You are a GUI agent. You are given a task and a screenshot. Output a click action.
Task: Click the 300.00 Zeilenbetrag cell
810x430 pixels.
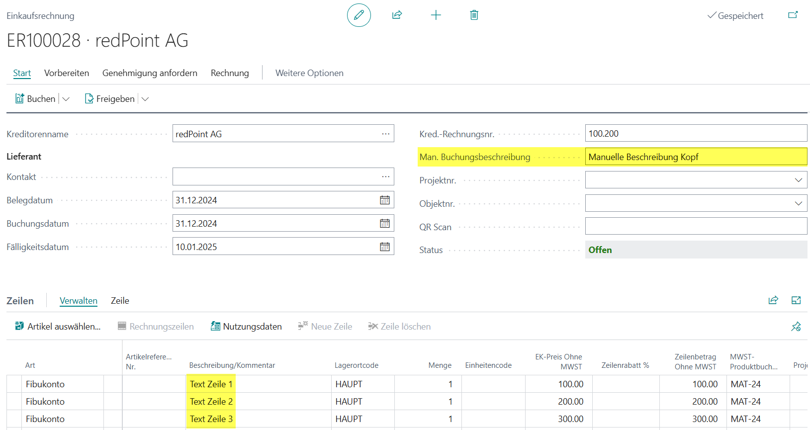coord(693,419)
